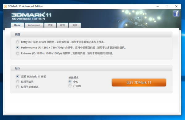Choose the benchmark tests only option

(x=18, y=87)
